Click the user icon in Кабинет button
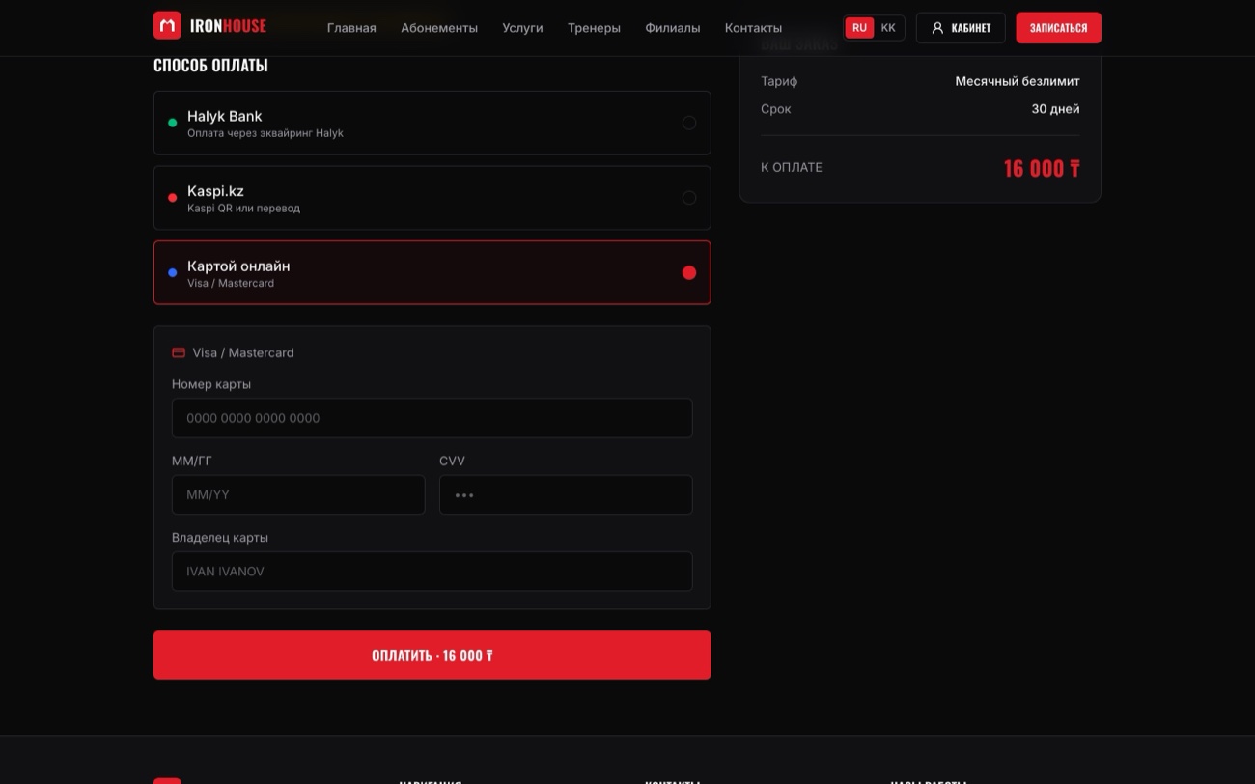Image resolution: width=1255 pixels, height=784 pixels. point(937,28)
